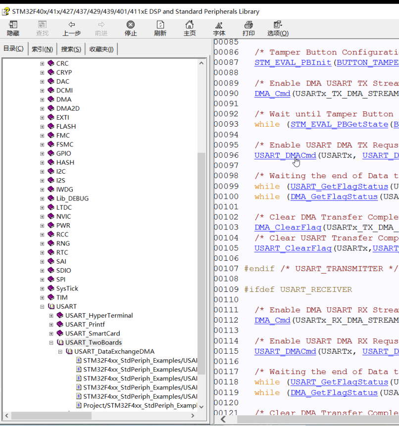Select the RNG tree item
The width and height of the screenshot is (399, 426).
(63, 243)
